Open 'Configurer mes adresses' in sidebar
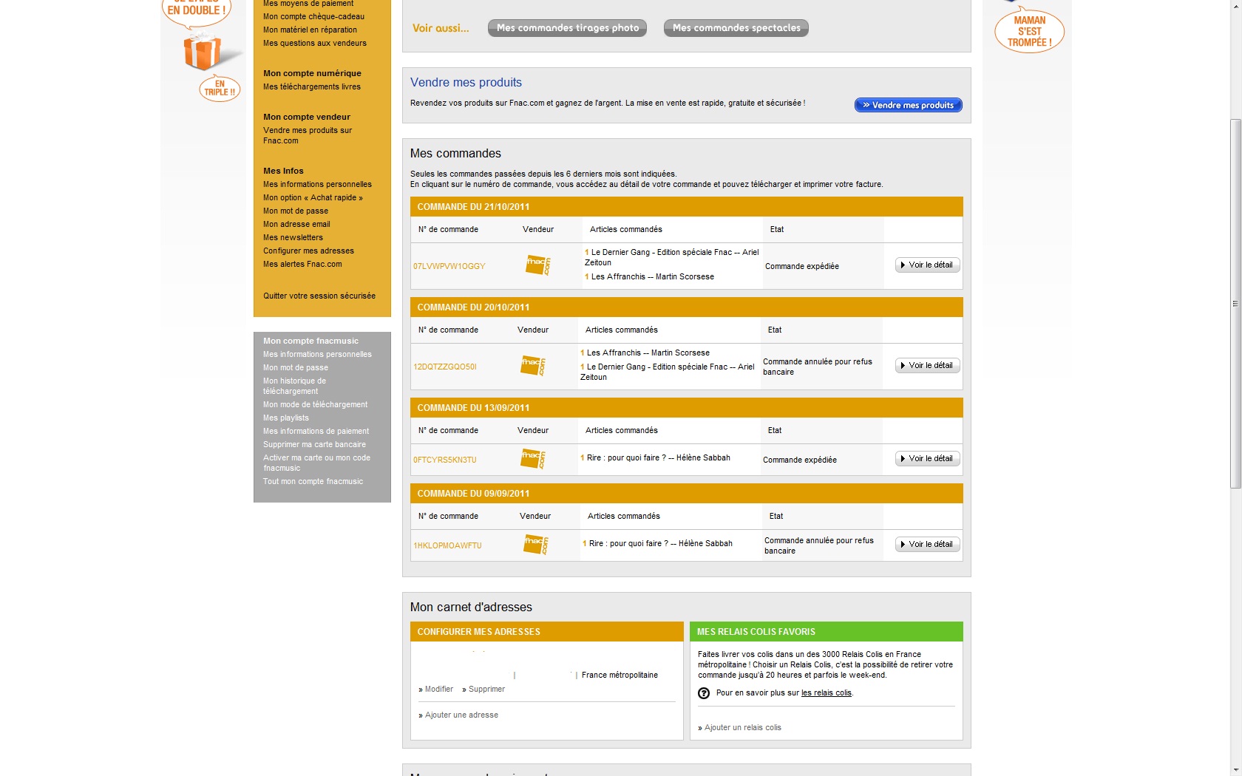 point(308,251)
